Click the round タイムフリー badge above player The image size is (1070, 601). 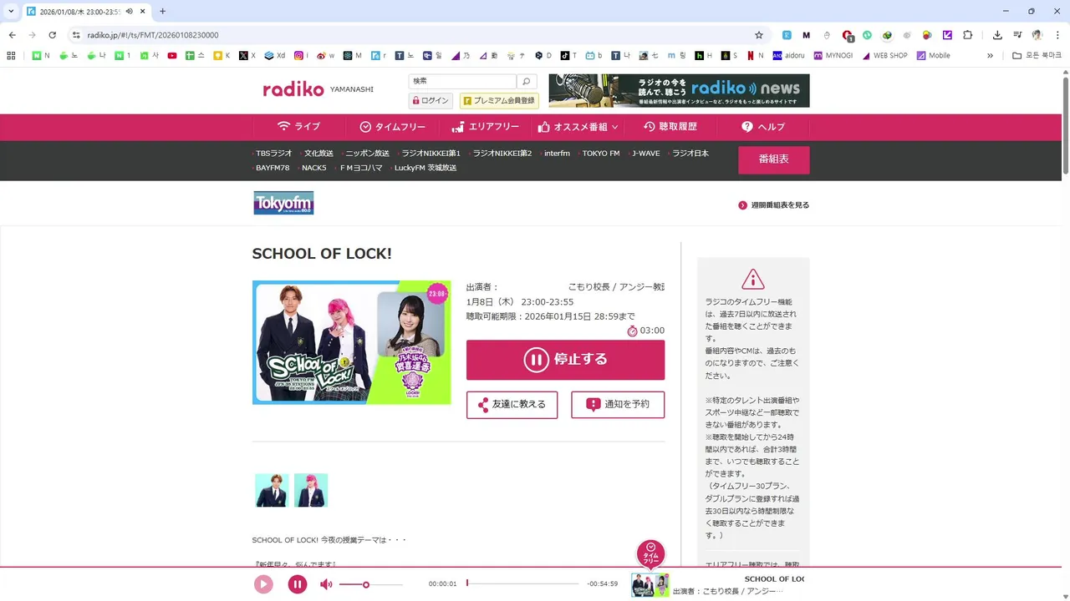click(x=651, y=553)
